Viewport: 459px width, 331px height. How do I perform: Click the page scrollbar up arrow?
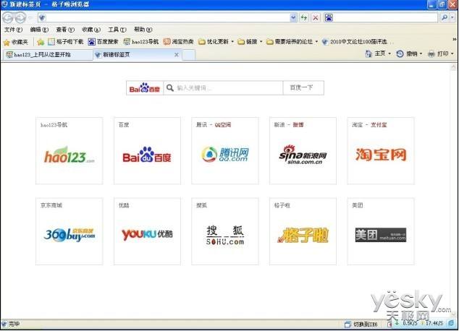453,67
